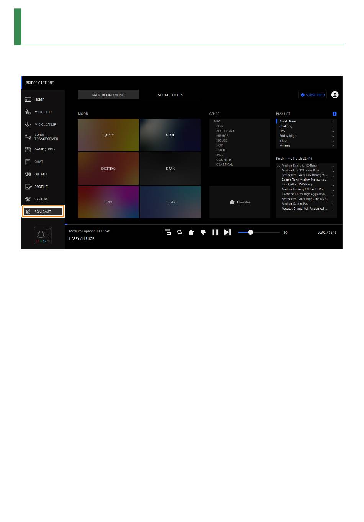This screenshot has width=364, height=522.
Task: Select ELECTRONIC genre
Action: point(226,131)
